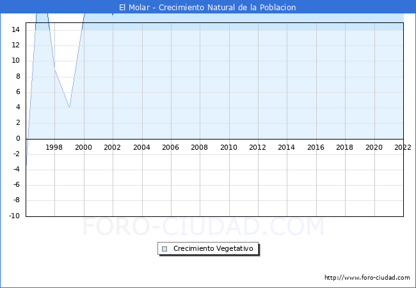Open the http://www.foro-ciudad.com link
This screenshot has height=288, width=416.
coord(367,277)
